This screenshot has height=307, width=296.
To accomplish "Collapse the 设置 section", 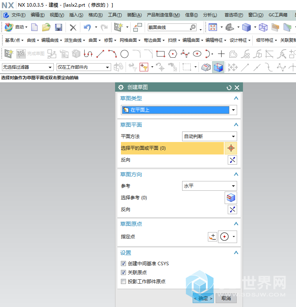I will click(236, 252).
